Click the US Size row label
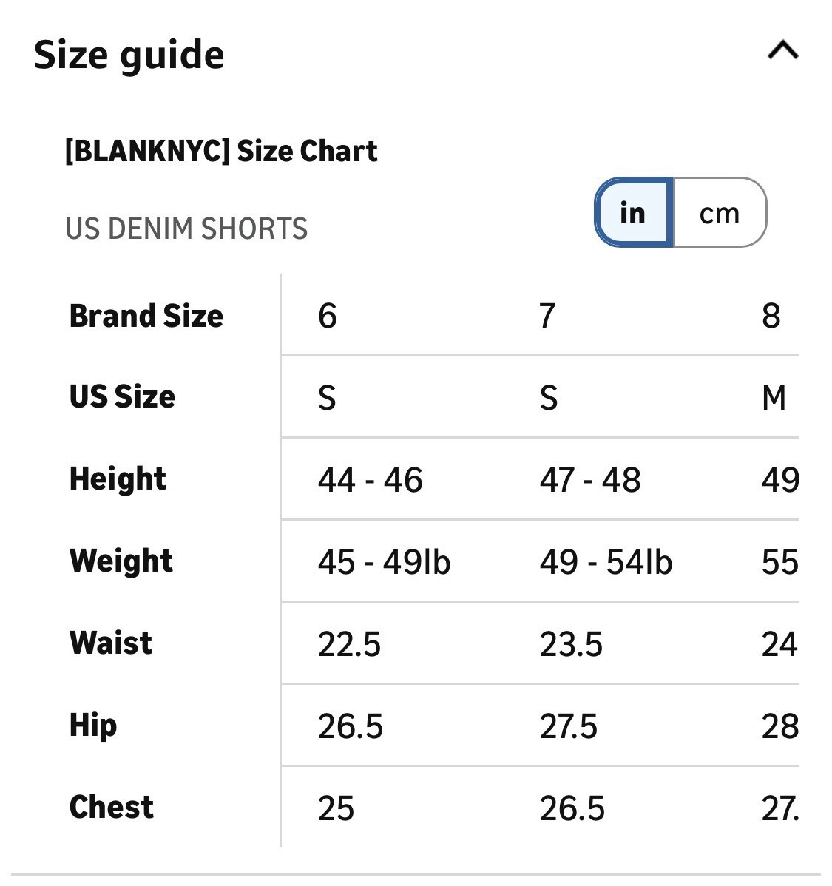Image resolution: width=832 pixels, height=886 pixels. coord(122,396)
